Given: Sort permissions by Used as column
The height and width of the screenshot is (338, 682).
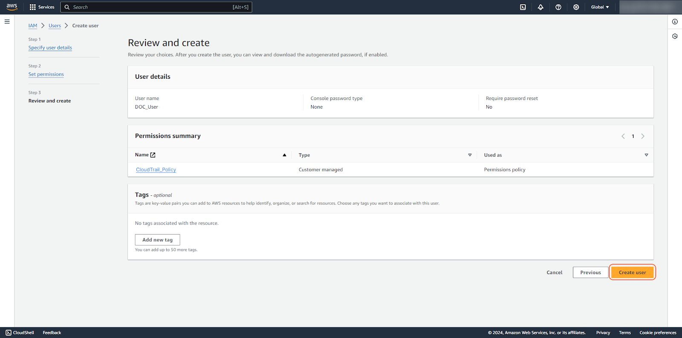Looking at the screenshot, I should click(x=646, y=155).
